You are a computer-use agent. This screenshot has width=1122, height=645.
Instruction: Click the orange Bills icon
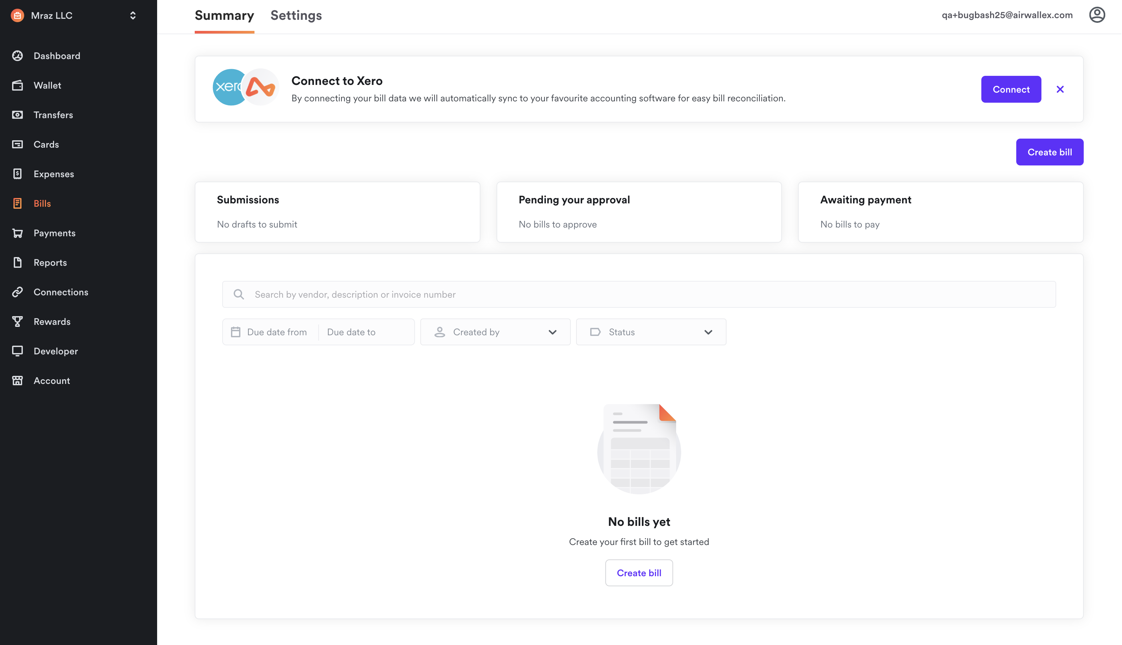pos(17,203)
